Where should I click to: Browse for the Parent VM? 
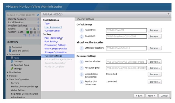point(155,30)
